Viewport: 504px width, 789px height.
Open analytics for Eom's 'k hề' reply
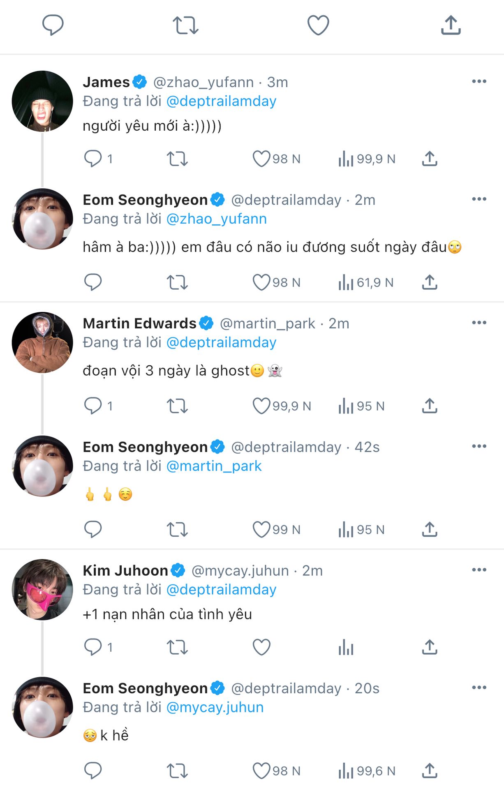click(x=346, y=771)
